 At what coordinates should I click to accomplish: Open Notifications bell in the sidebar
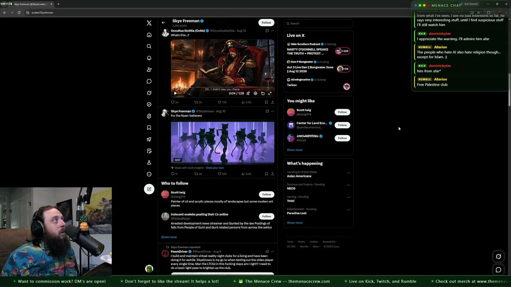pyautogui.click(x=149, y=58)
